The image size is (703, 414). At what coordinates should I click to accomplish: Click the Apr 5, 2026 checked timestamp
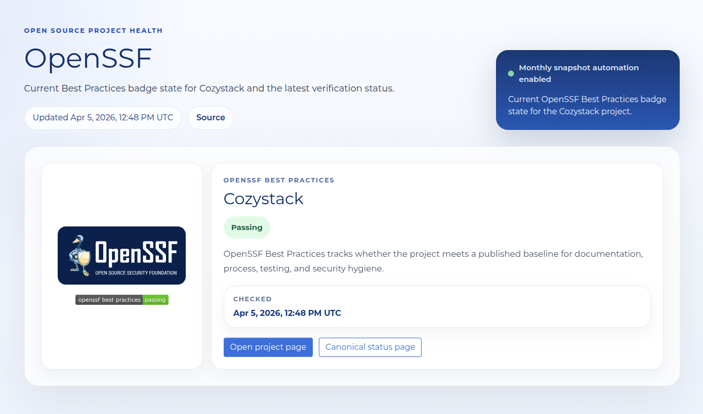pos(286,313)
